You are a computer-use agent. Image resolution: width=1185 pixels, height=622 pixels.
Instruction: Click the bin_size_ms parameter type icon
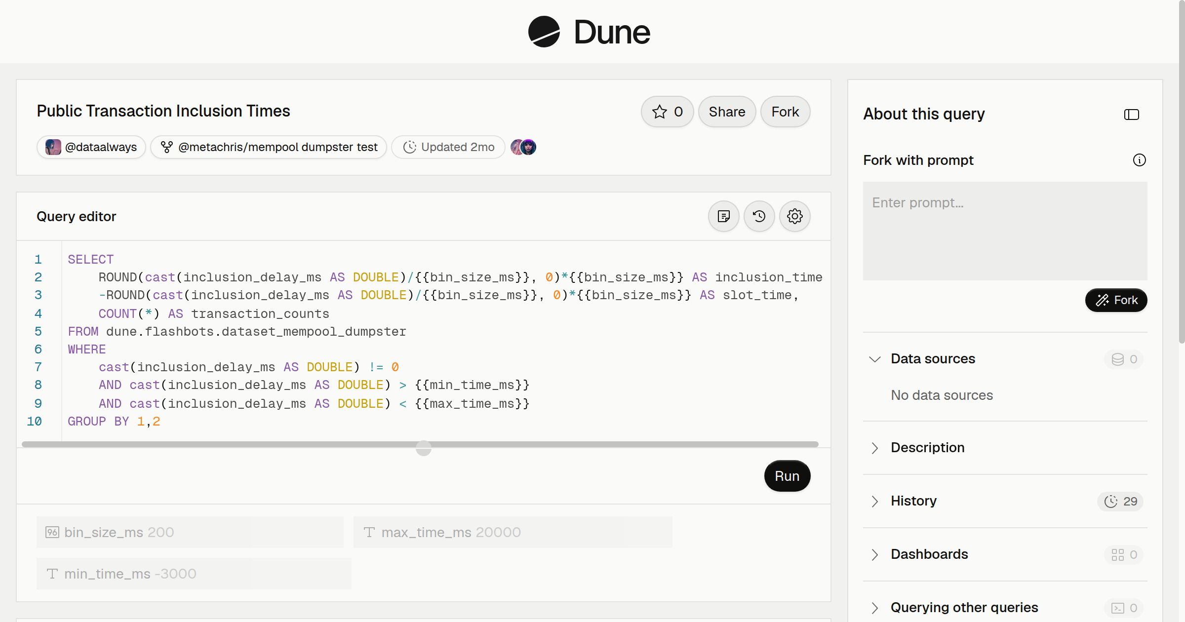pos(52,532)
